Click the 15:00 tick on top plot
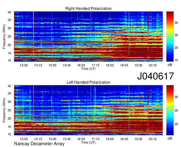181x147 pixels. (x=52, y=65)
